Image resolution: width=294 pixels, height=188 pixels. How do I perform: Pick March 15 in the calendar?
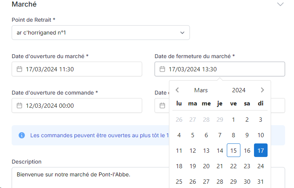click(x=233, y=150)
